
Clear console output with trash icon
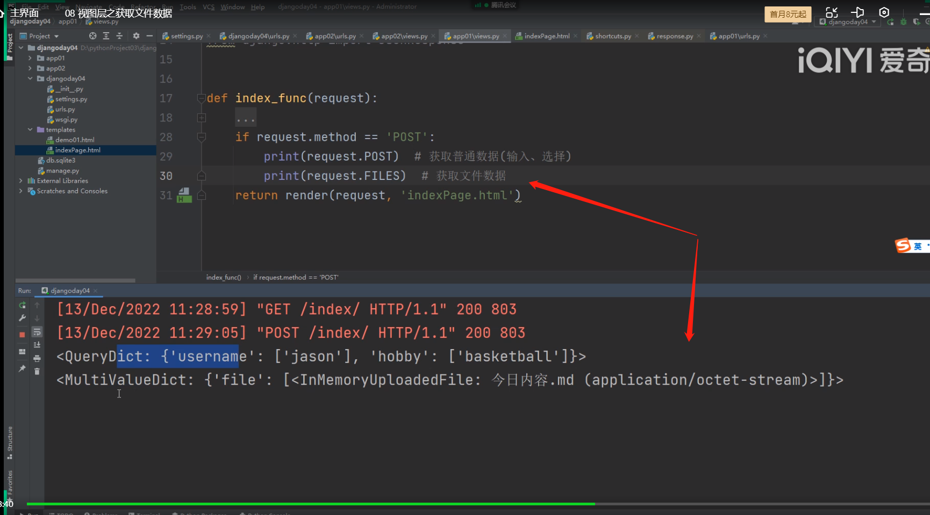coord(37,371)
